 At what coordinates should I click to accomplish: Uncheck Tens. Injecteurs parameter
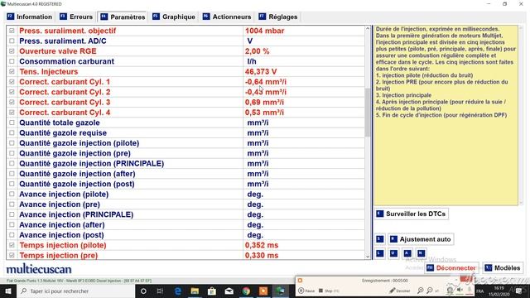click(x=12, y=72)
